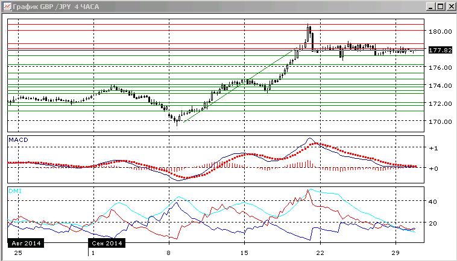Click date label 8 on time axis
The width and height of the screenshot is (457, 261).
[x=168, y=253]
